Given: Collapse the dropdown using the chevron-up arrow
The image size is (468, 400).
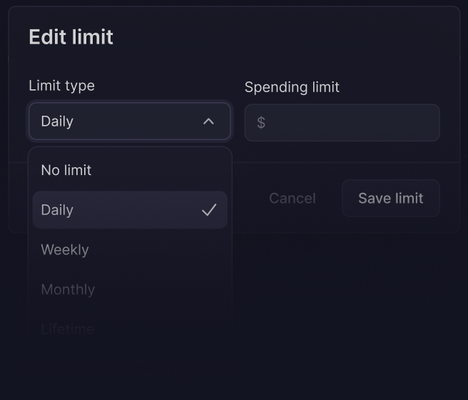Looking at the screenshot, I should click(x=208, y=121).
